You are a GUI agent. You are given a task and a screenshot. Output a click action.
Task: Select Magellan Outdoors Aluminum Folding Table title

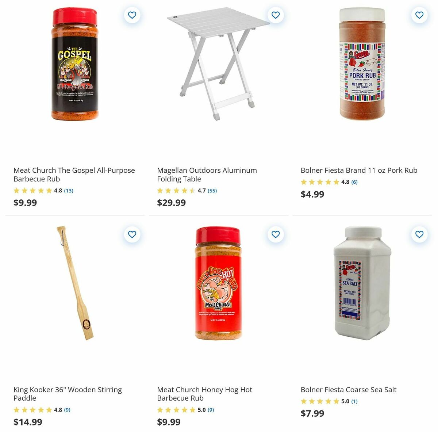pyautogui.click(x=207, y=175)
